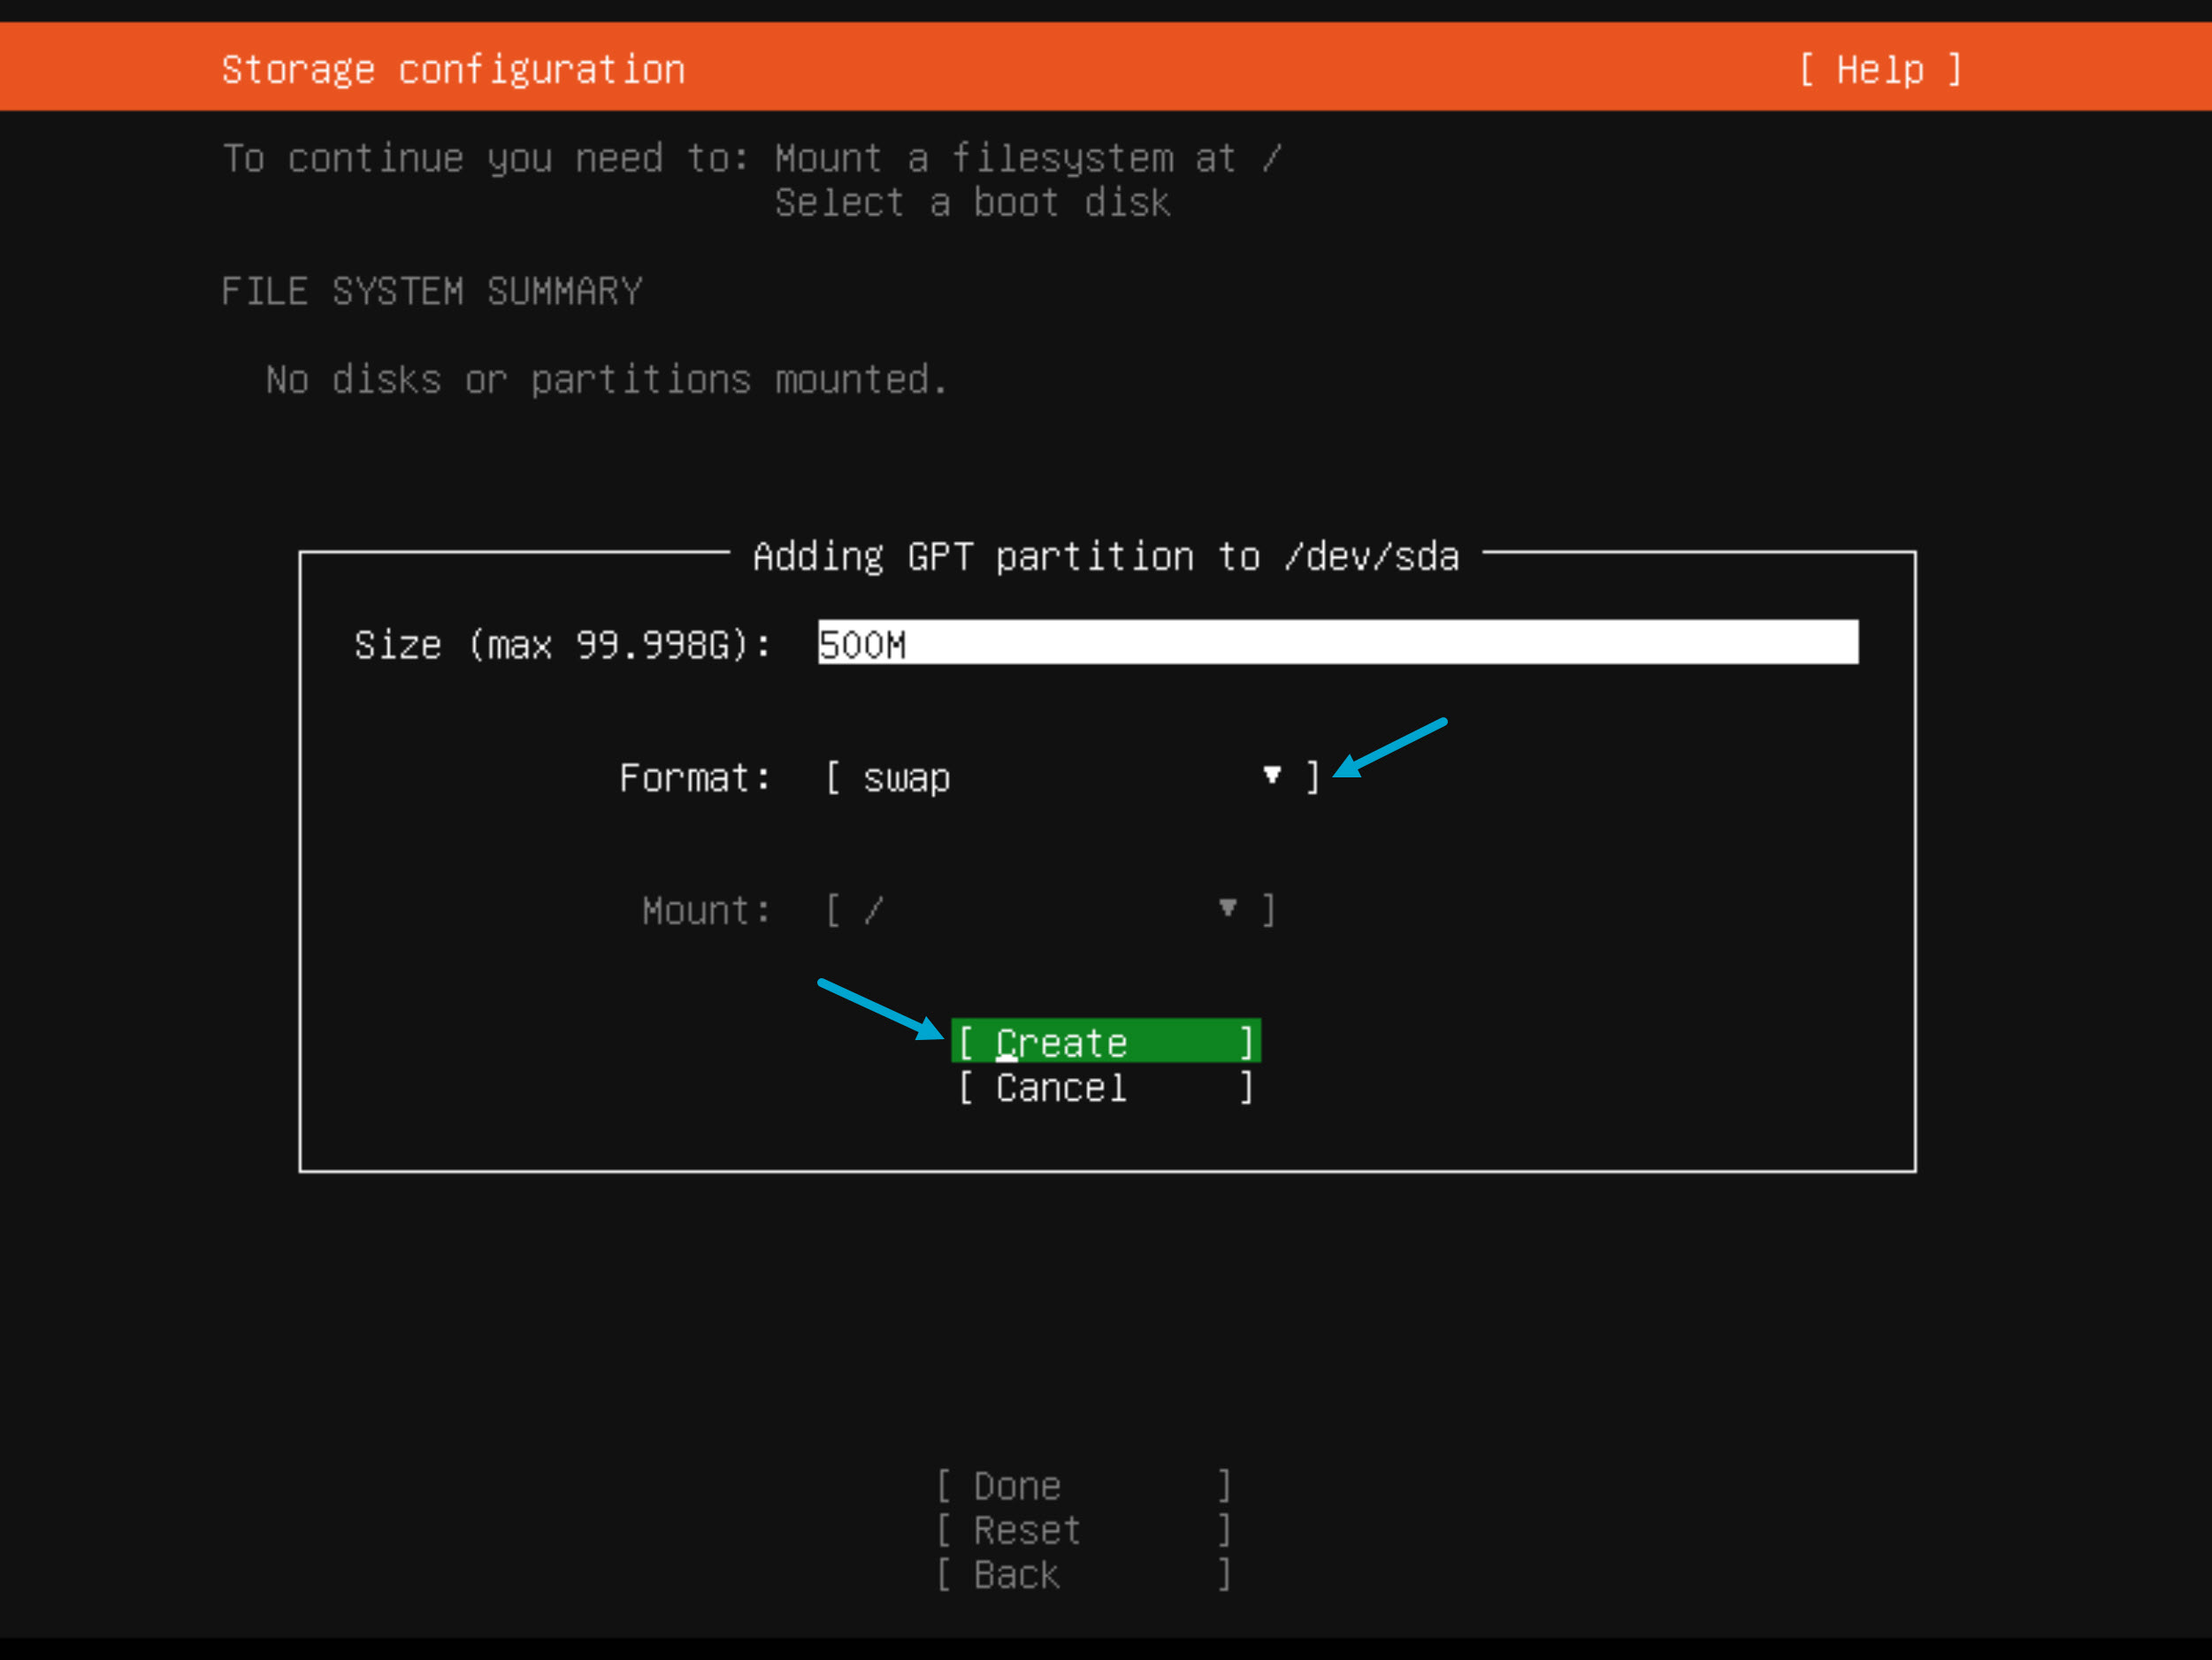Click the Mount dropdown arrow triangle
This screenshot has height=1660, width=2212.
[1227, 908]
